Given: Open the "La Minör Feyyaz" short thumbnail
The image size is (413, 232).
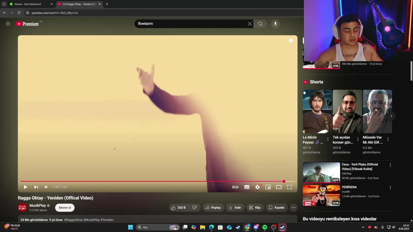Looking at the screenshot, I should click(x=317, y=111).
